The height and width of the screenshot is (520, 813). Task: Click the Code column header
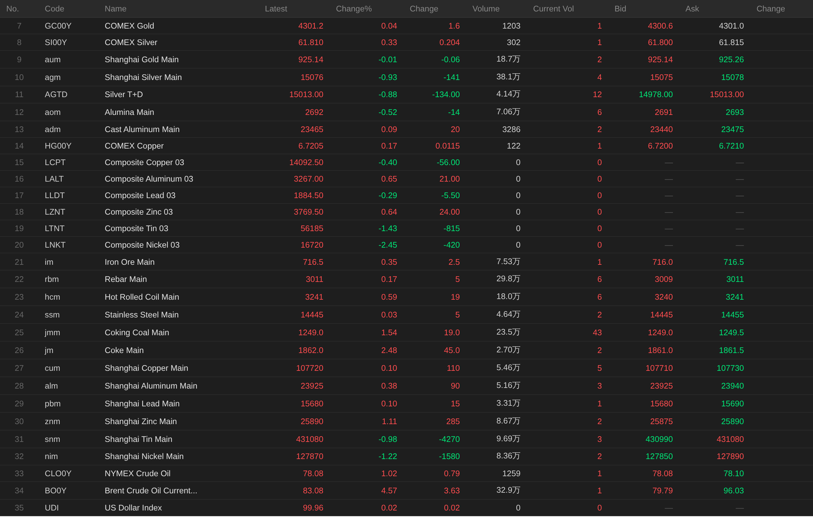(x=54, y=9)
